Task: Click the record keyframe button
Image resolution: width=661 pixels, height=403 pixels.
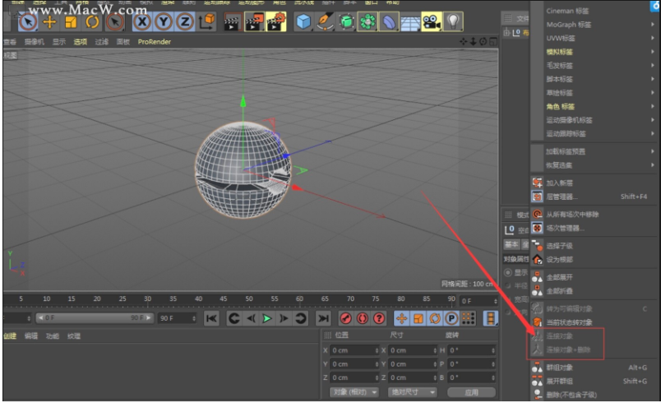Action: coord(345,318)
